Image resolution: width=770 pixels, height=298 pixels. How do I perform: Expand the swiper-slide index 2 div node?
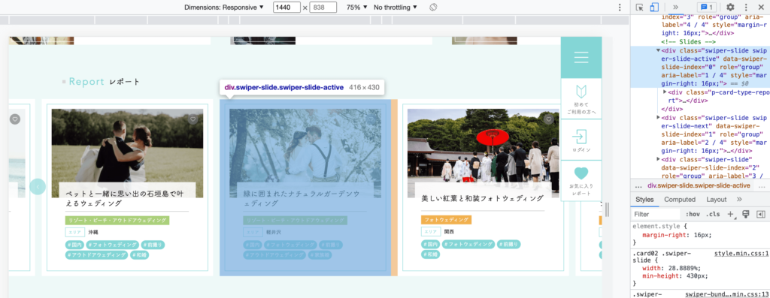point(659,159)
